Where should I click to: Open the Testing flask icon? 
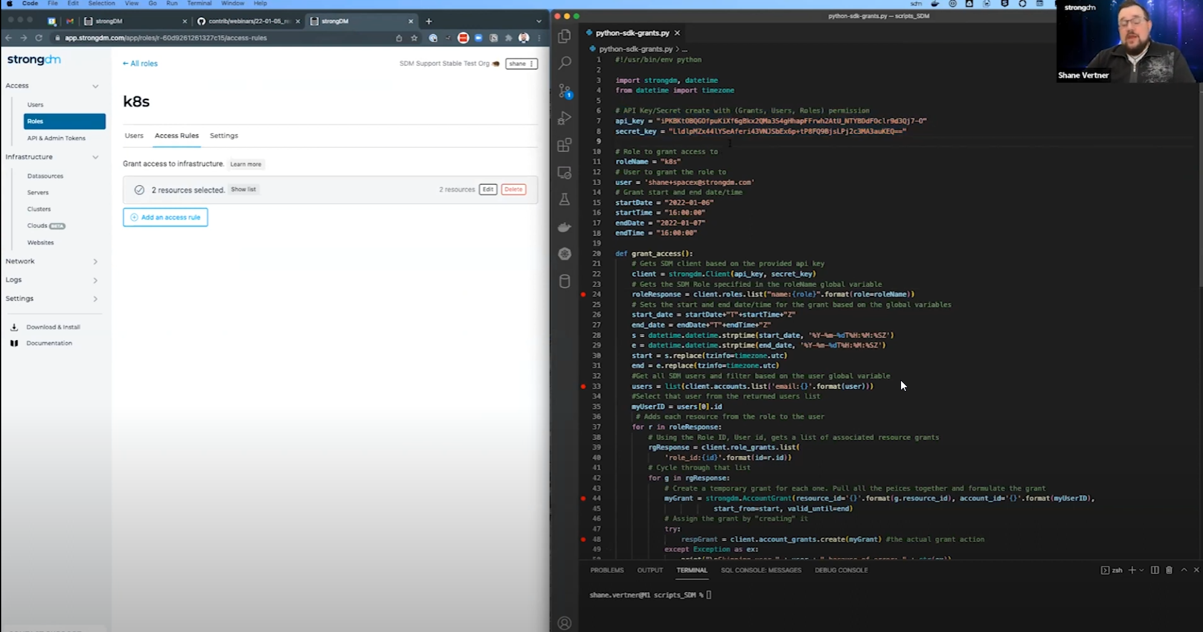(565, 200)
